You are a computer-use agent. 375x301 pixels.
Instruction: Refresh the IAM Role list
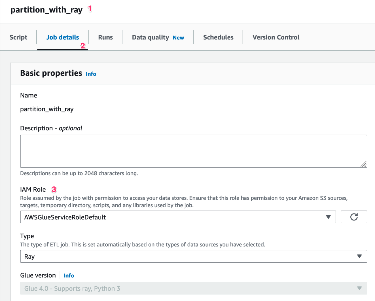click(354, 217)
